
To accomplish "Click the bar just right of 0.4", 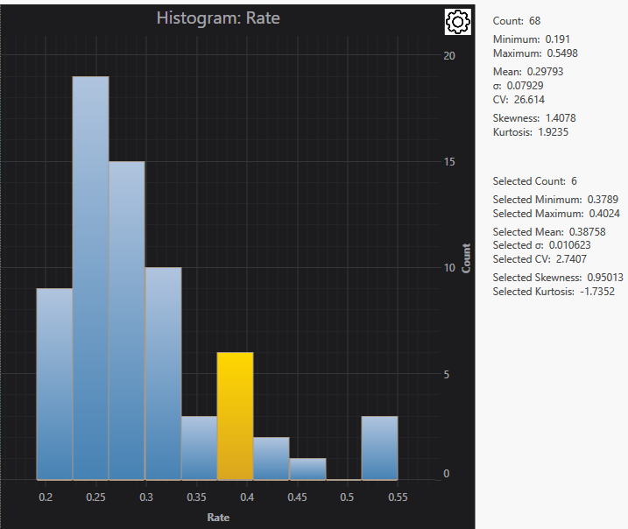I will click(x=272, y=459).
